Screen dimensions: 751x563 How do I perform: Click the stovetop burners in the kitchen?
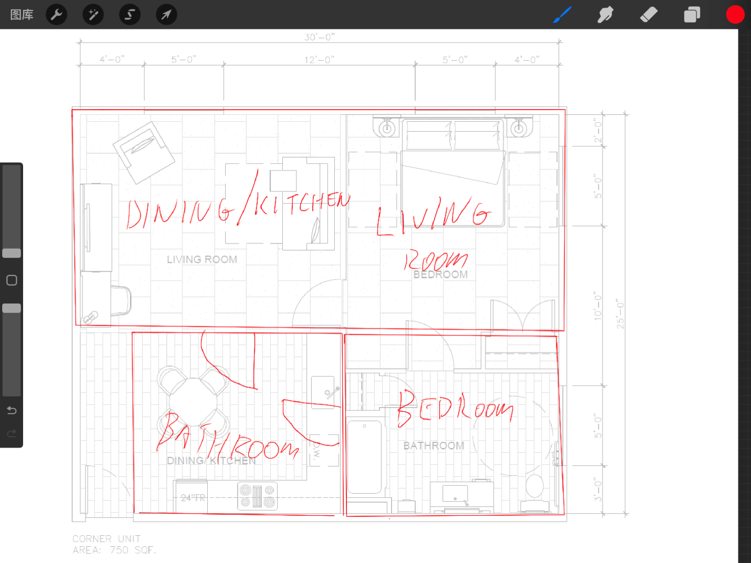(x=257, y=496)
